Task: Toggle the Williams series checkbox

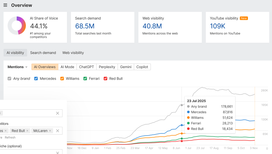Action: [x=62, y=79]
